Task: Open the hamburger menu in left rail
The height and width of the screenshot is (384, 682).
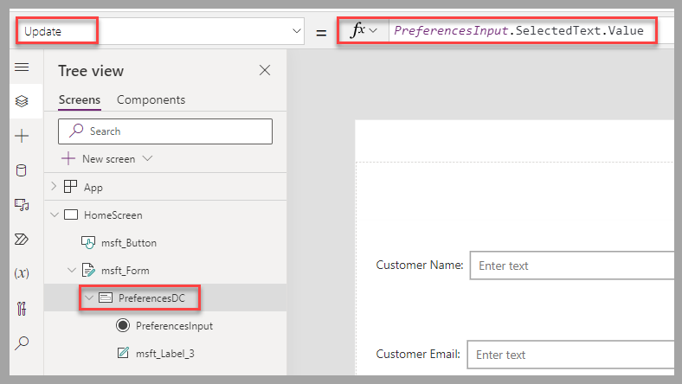Action: tap(22, 67)
